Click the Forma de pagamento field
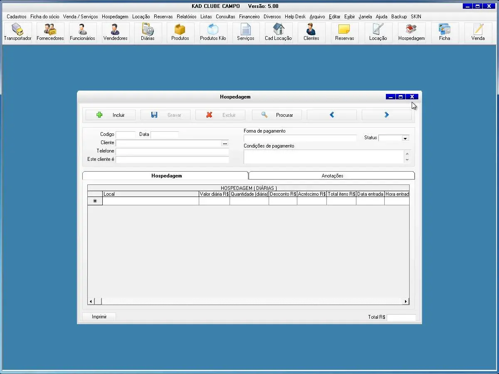 (x=300, y=138)
